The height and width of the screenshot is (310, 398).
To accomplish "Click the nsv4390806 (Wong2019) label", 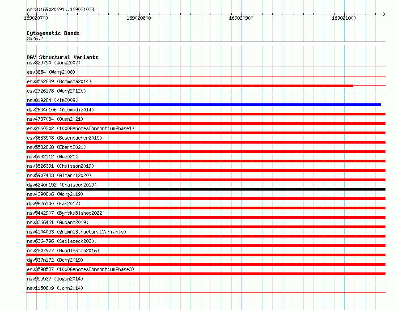I will coord(55,194).
